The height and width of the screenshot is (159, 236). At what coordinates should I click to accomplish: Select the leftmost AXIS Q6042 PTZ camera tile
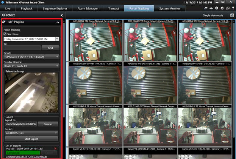(95, 40)
